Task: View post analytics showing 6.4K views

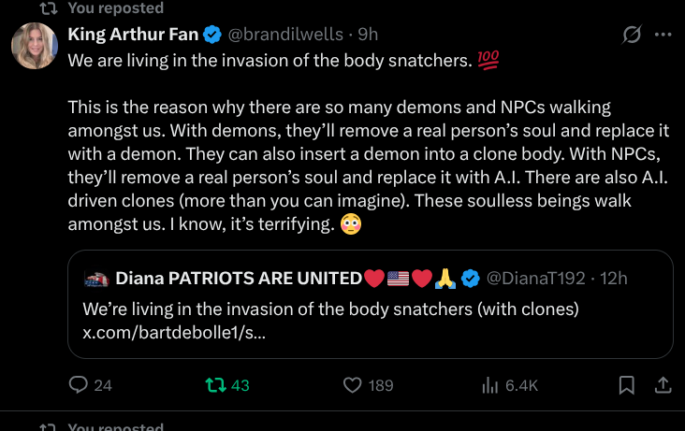Action: [489, 384]
